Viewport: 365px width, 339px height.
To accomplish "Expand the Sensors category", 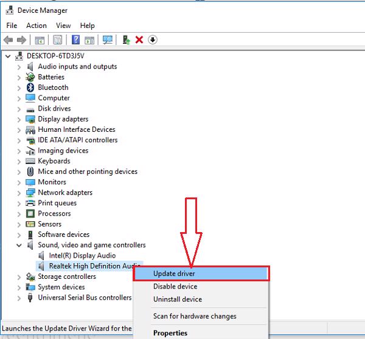I will pyautogui.click(x=19, y=224).
